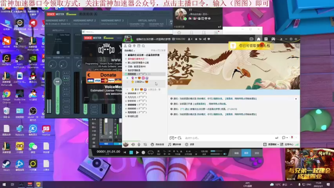
Task: Click the send arrow icon in the chat box
Action: pos(276,138)
